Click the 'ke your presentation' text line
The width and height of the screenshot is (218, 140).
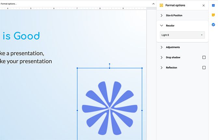click(26, 61)
